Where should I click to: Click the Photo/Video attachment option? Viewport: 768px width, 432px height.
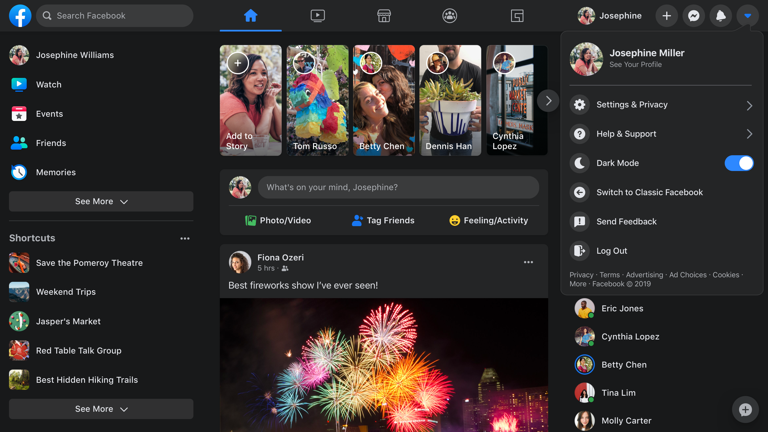(x=278, y=220)
